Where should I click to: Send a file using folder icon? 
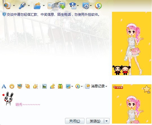37,6
